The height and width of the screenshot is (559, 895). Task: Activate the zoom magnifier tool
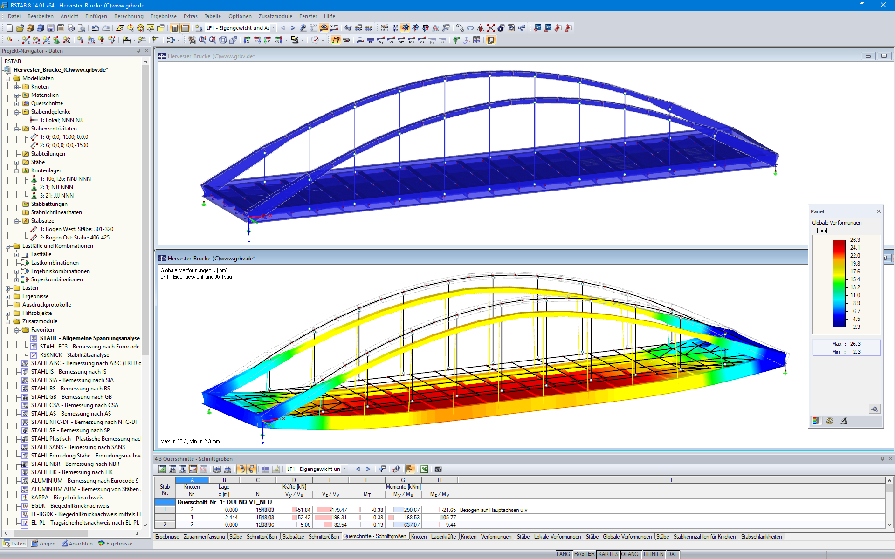(x=203, y=40)
